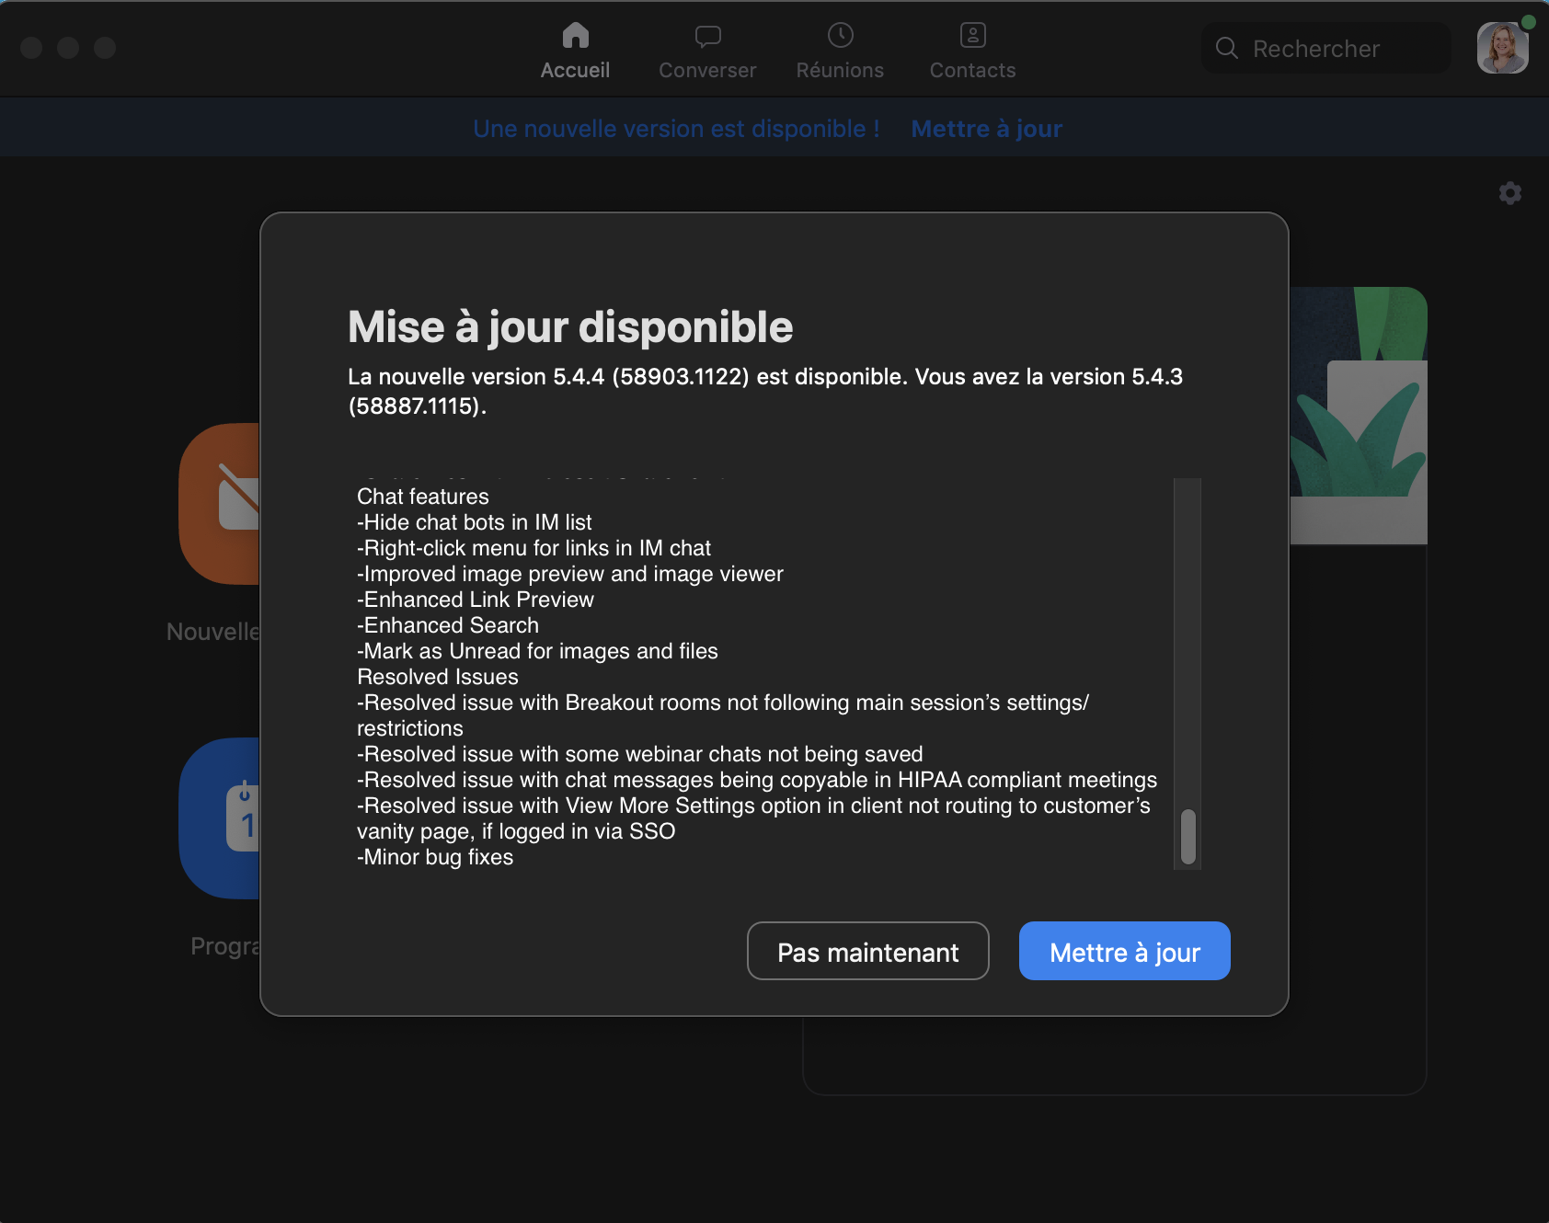Click the orange Nouvelle réunion camera icon
This screenshot has height=1223, width=1549.
[x=221, y=503]
